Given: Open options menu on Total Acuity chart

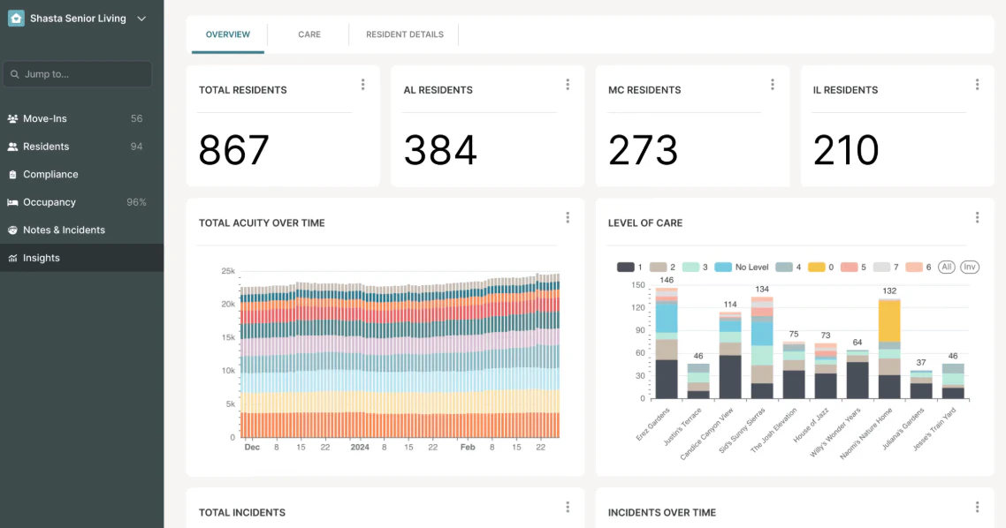Looking at the screenshot, I should [568, 217].
